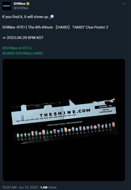Open the #HARD hashtag

9,53
